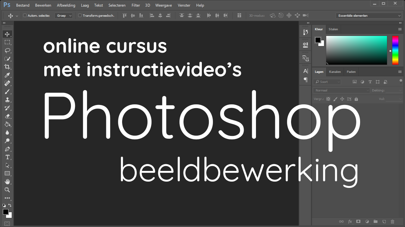
Task: Click the toolbox background color swatch
Action: tap(10, 216)
